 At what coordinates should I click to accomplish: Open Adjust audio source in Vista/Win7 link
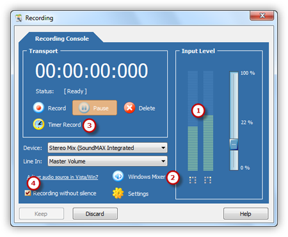point(63,177)
